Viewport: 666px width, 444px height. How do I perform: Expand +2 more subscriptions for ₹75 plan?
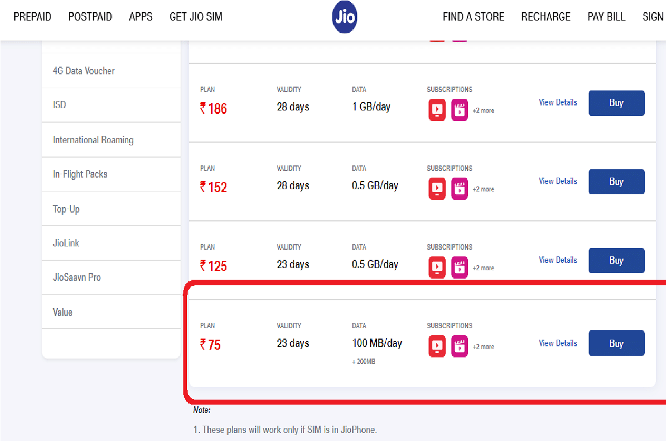(x=483, y=347)
